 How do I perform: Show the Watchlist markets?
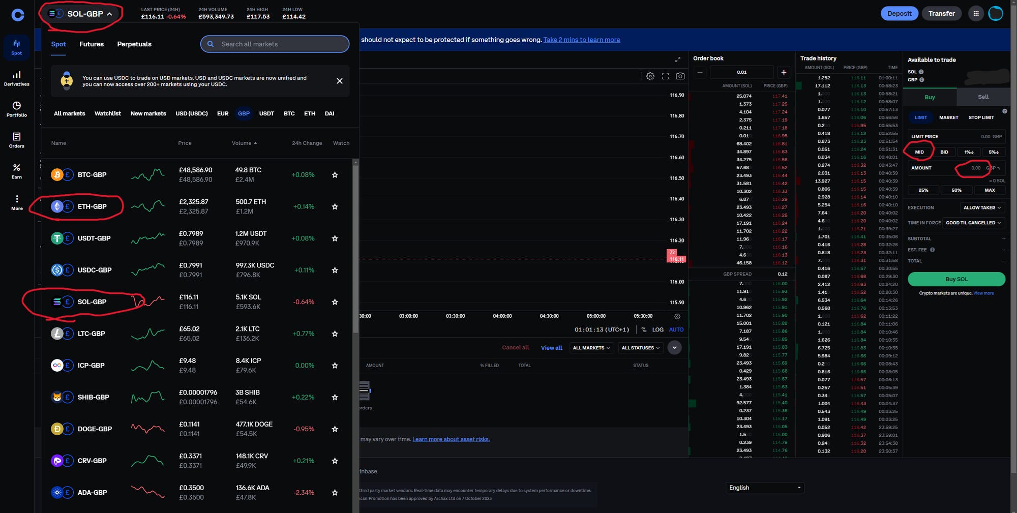108,113
